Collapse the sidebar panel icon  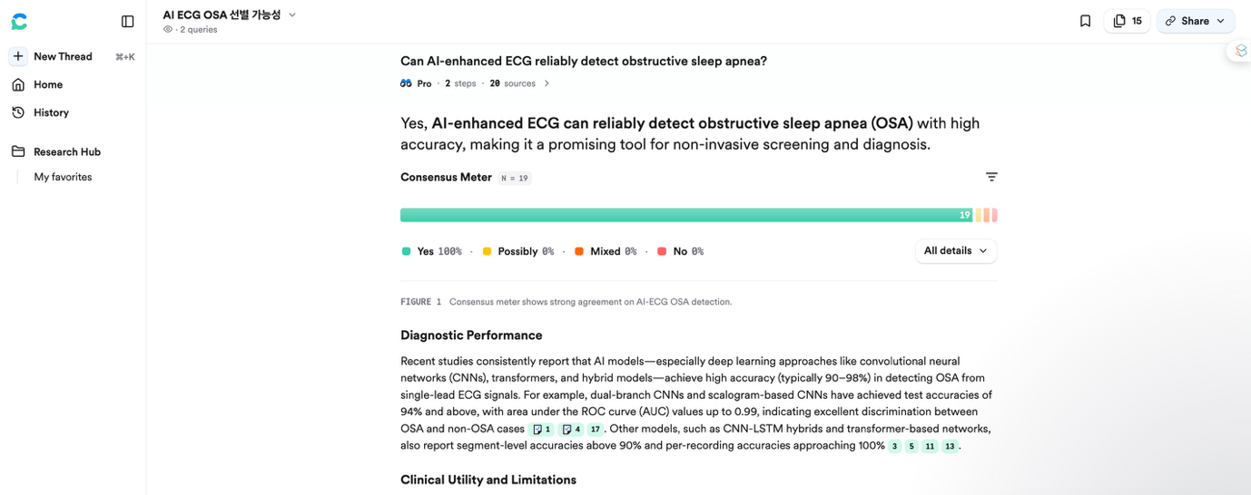click(128, 21)
